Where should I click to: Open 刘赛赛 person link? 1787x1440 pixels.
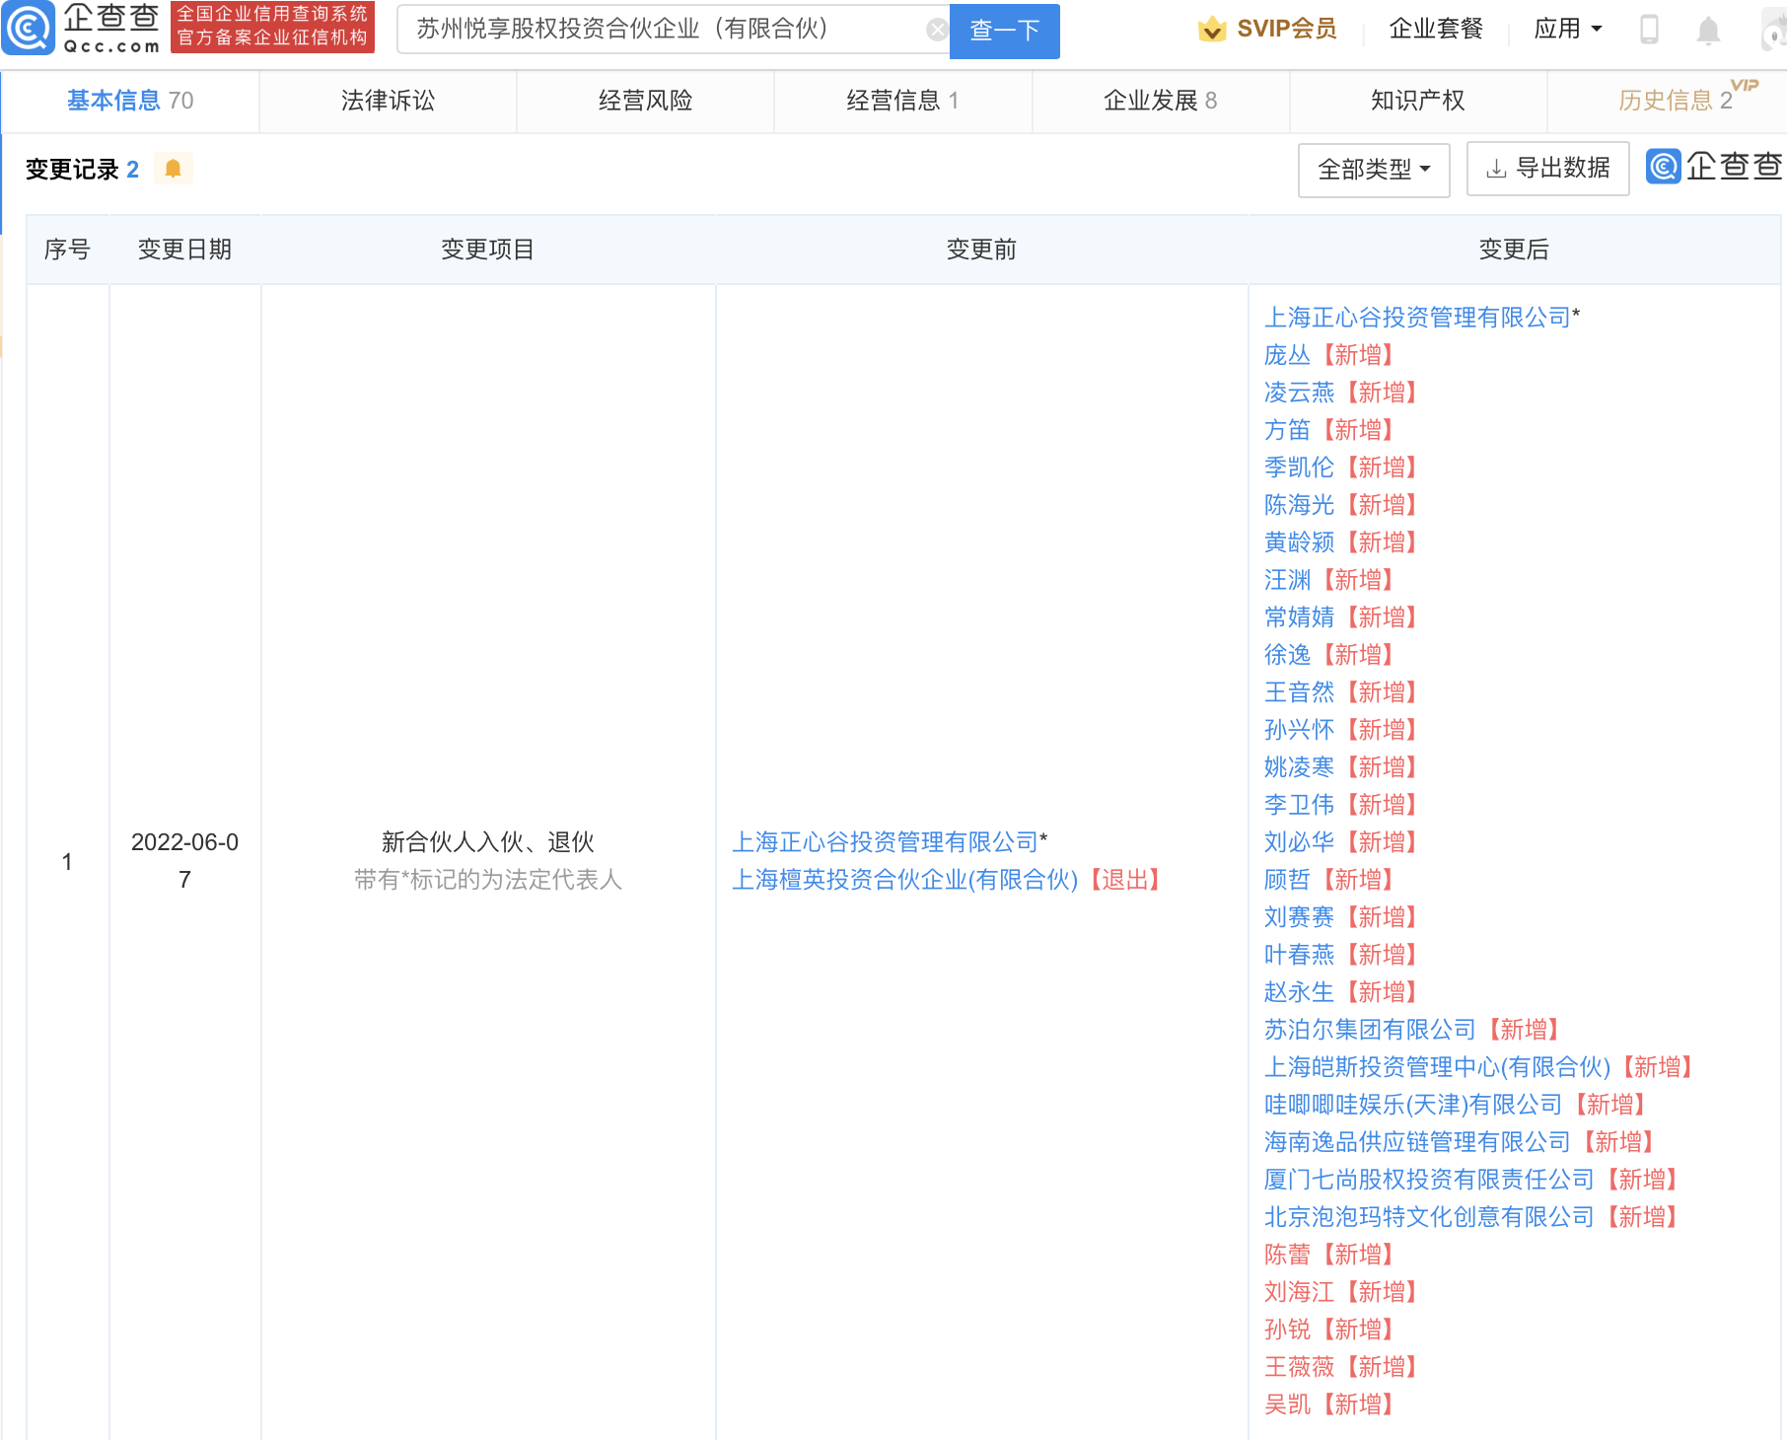(1299, 917)
